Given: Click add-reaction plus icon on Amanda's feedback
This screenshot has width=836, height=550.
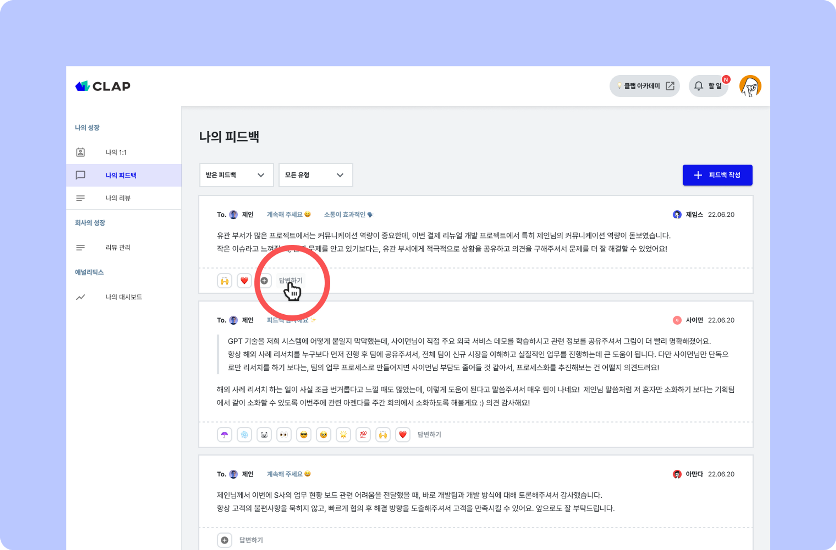Looking at the screenshot, I should (x=224, y=540).
